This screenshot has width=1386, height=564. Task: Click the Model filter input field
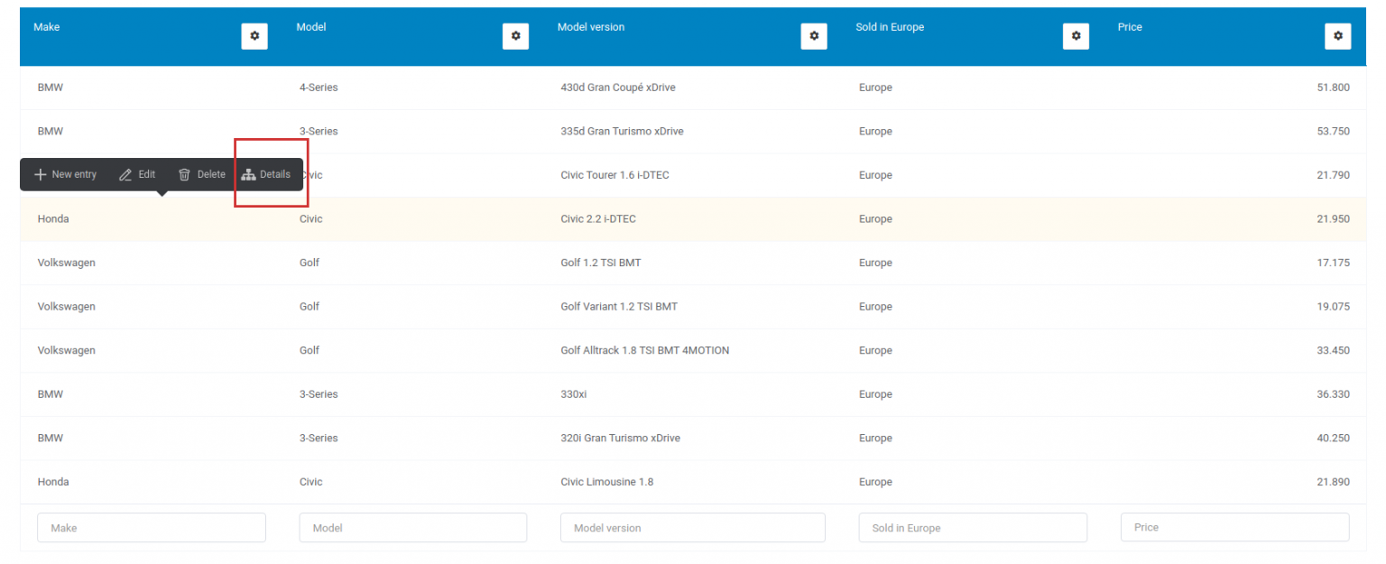pyautogui.click(x=412, y=527)
